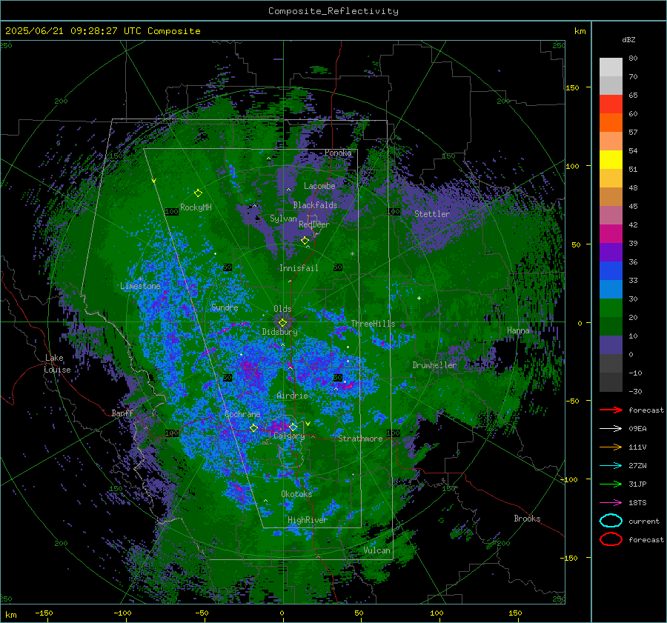Click the Composite_Reflectivity title
Screen dimensions: 667x623
tap(333, 11)
